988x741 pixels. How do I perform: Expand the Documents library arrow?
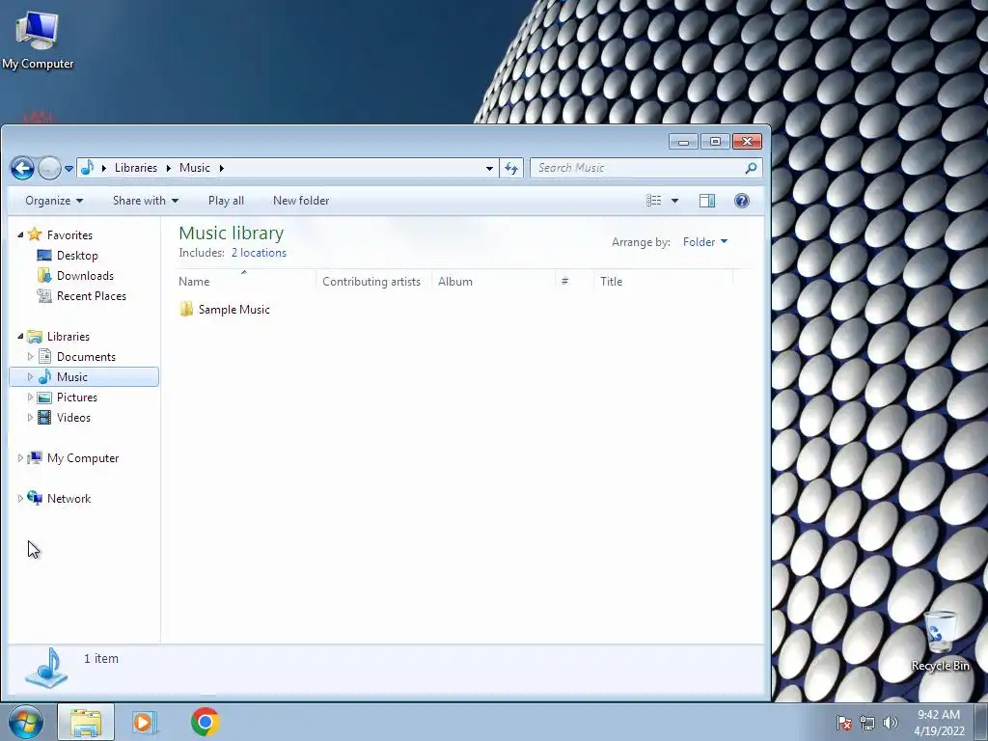(x=30, y=356)
